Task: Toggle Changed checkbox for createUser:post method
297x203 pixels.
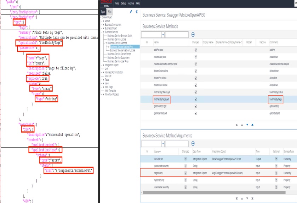Action: (x=196, y=57)
